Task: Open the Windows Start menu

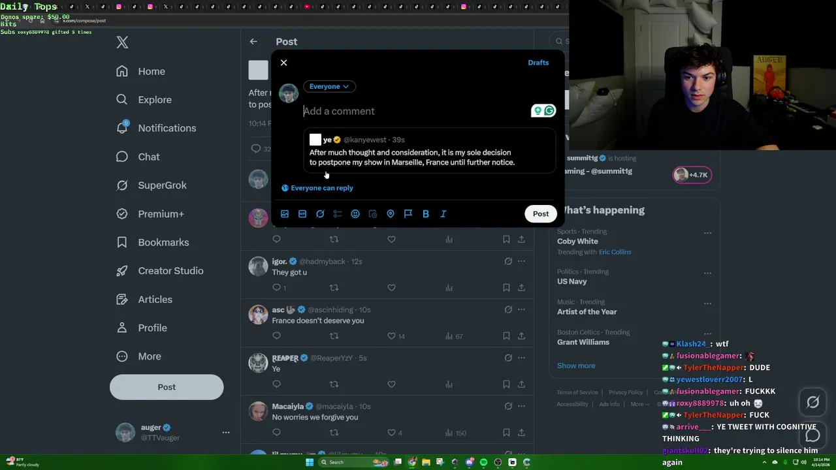Action: [x=310, y=462]
